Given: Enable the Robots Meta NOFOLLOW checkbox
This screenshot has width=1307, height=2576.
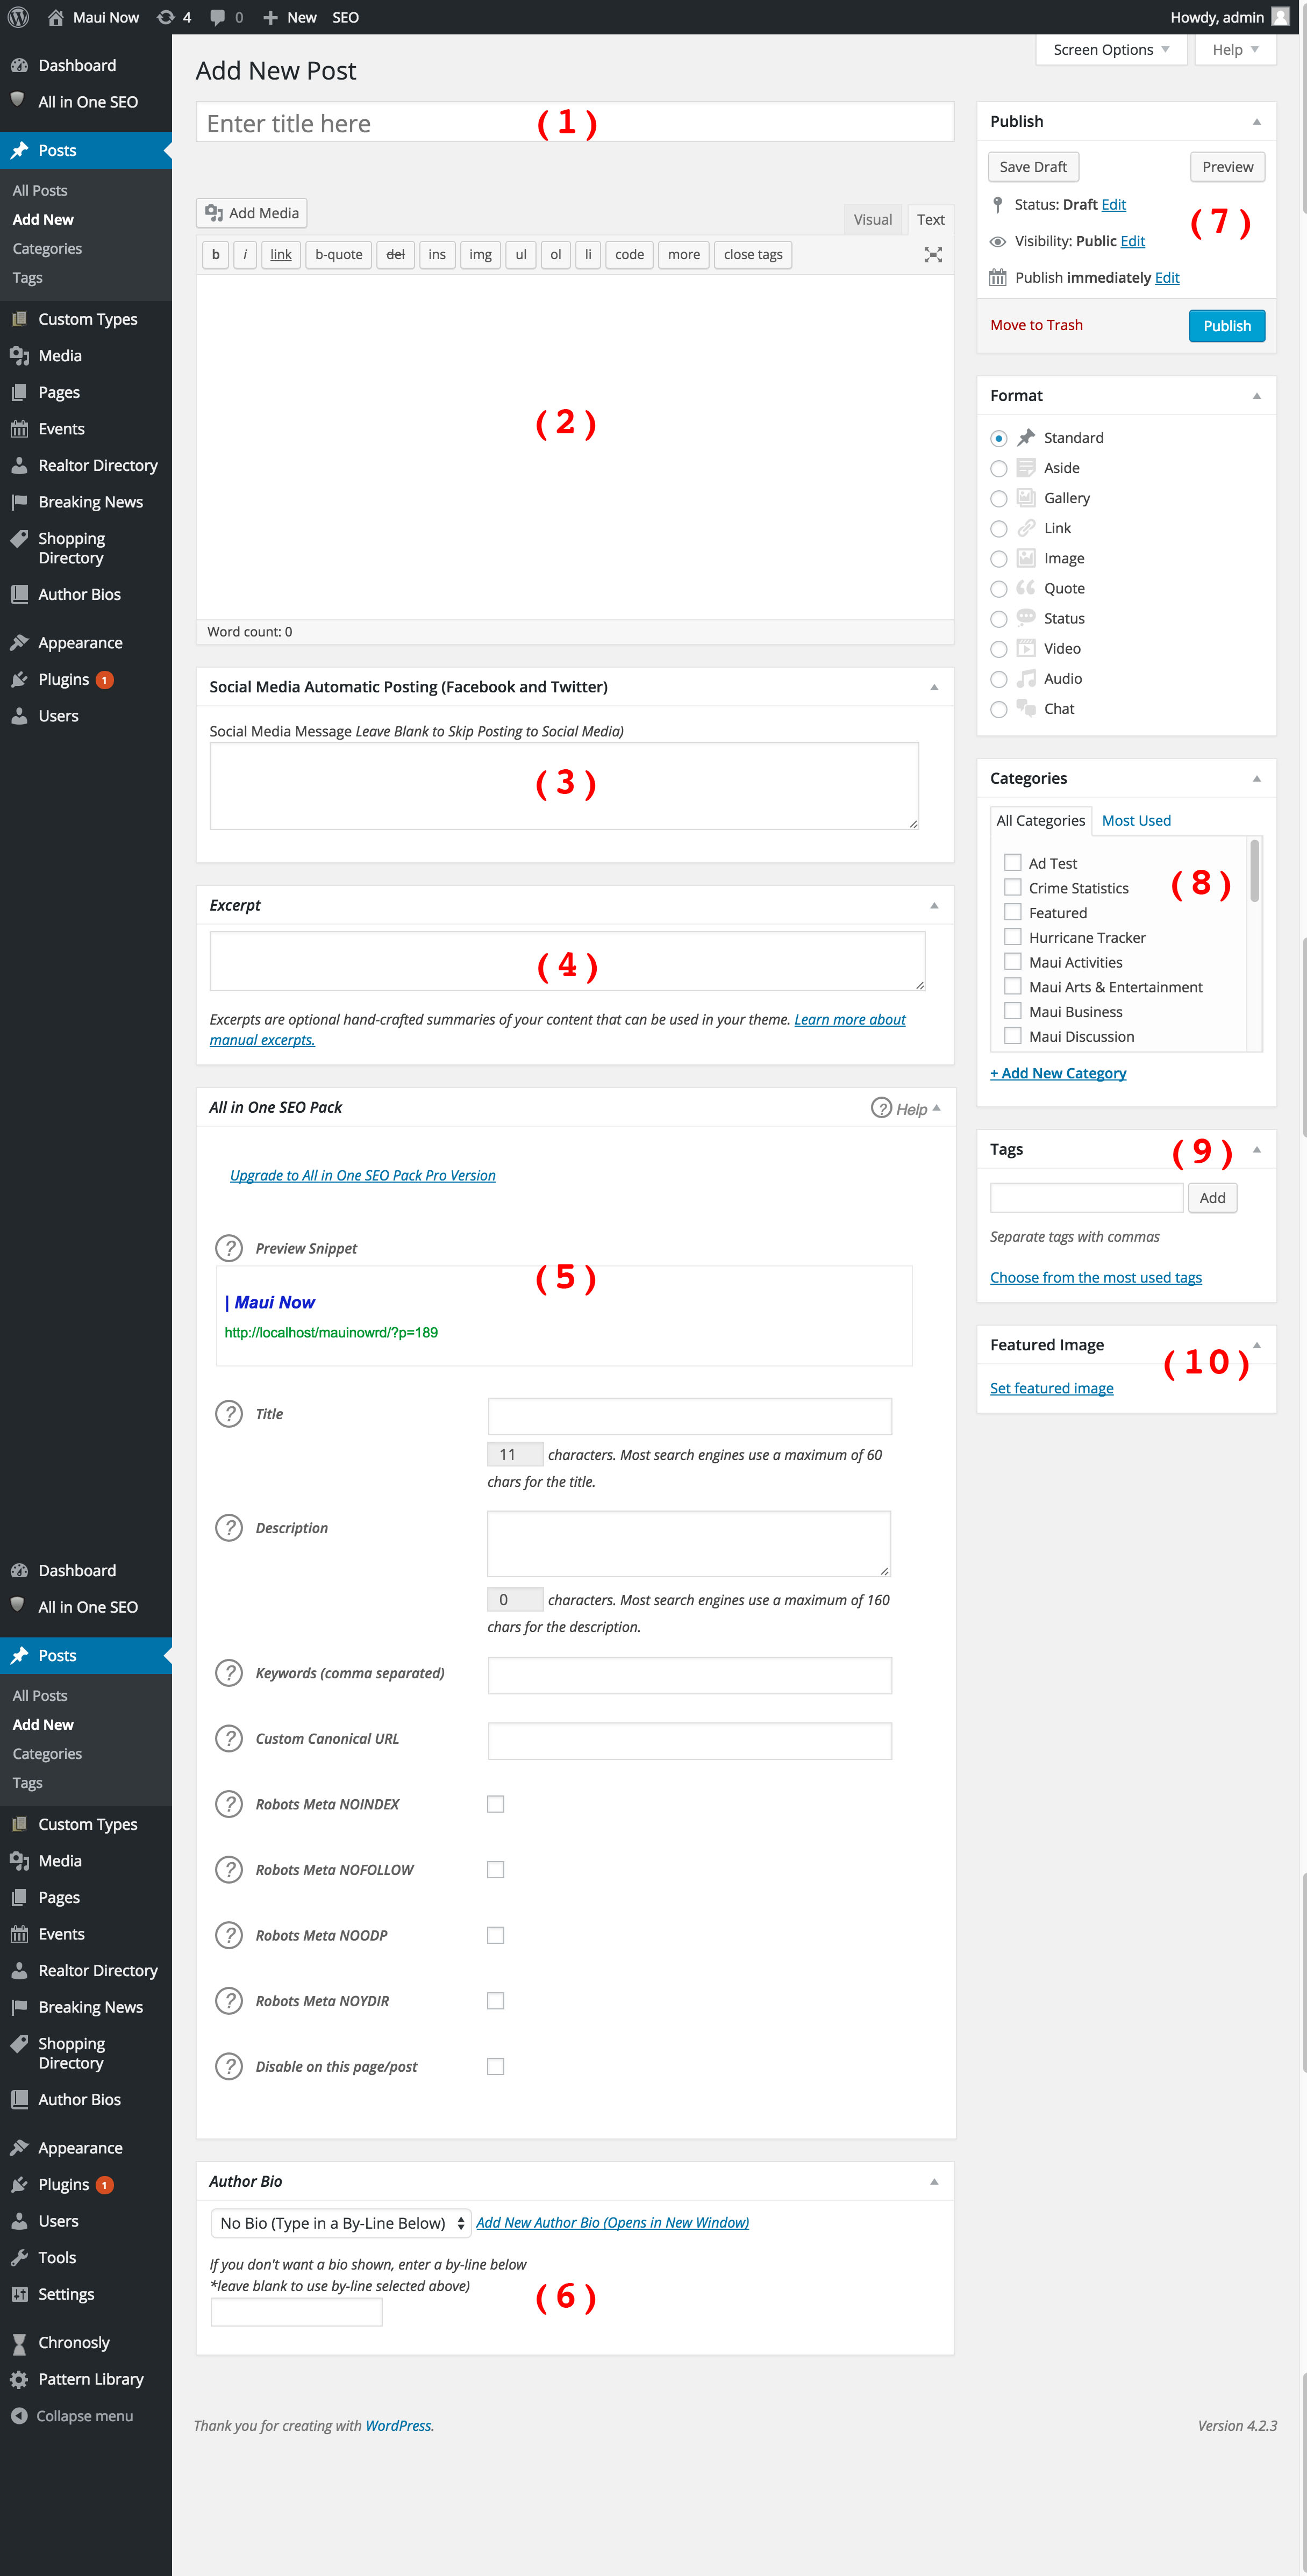Looking at the screenshot, I should (x=495, y=1869).
